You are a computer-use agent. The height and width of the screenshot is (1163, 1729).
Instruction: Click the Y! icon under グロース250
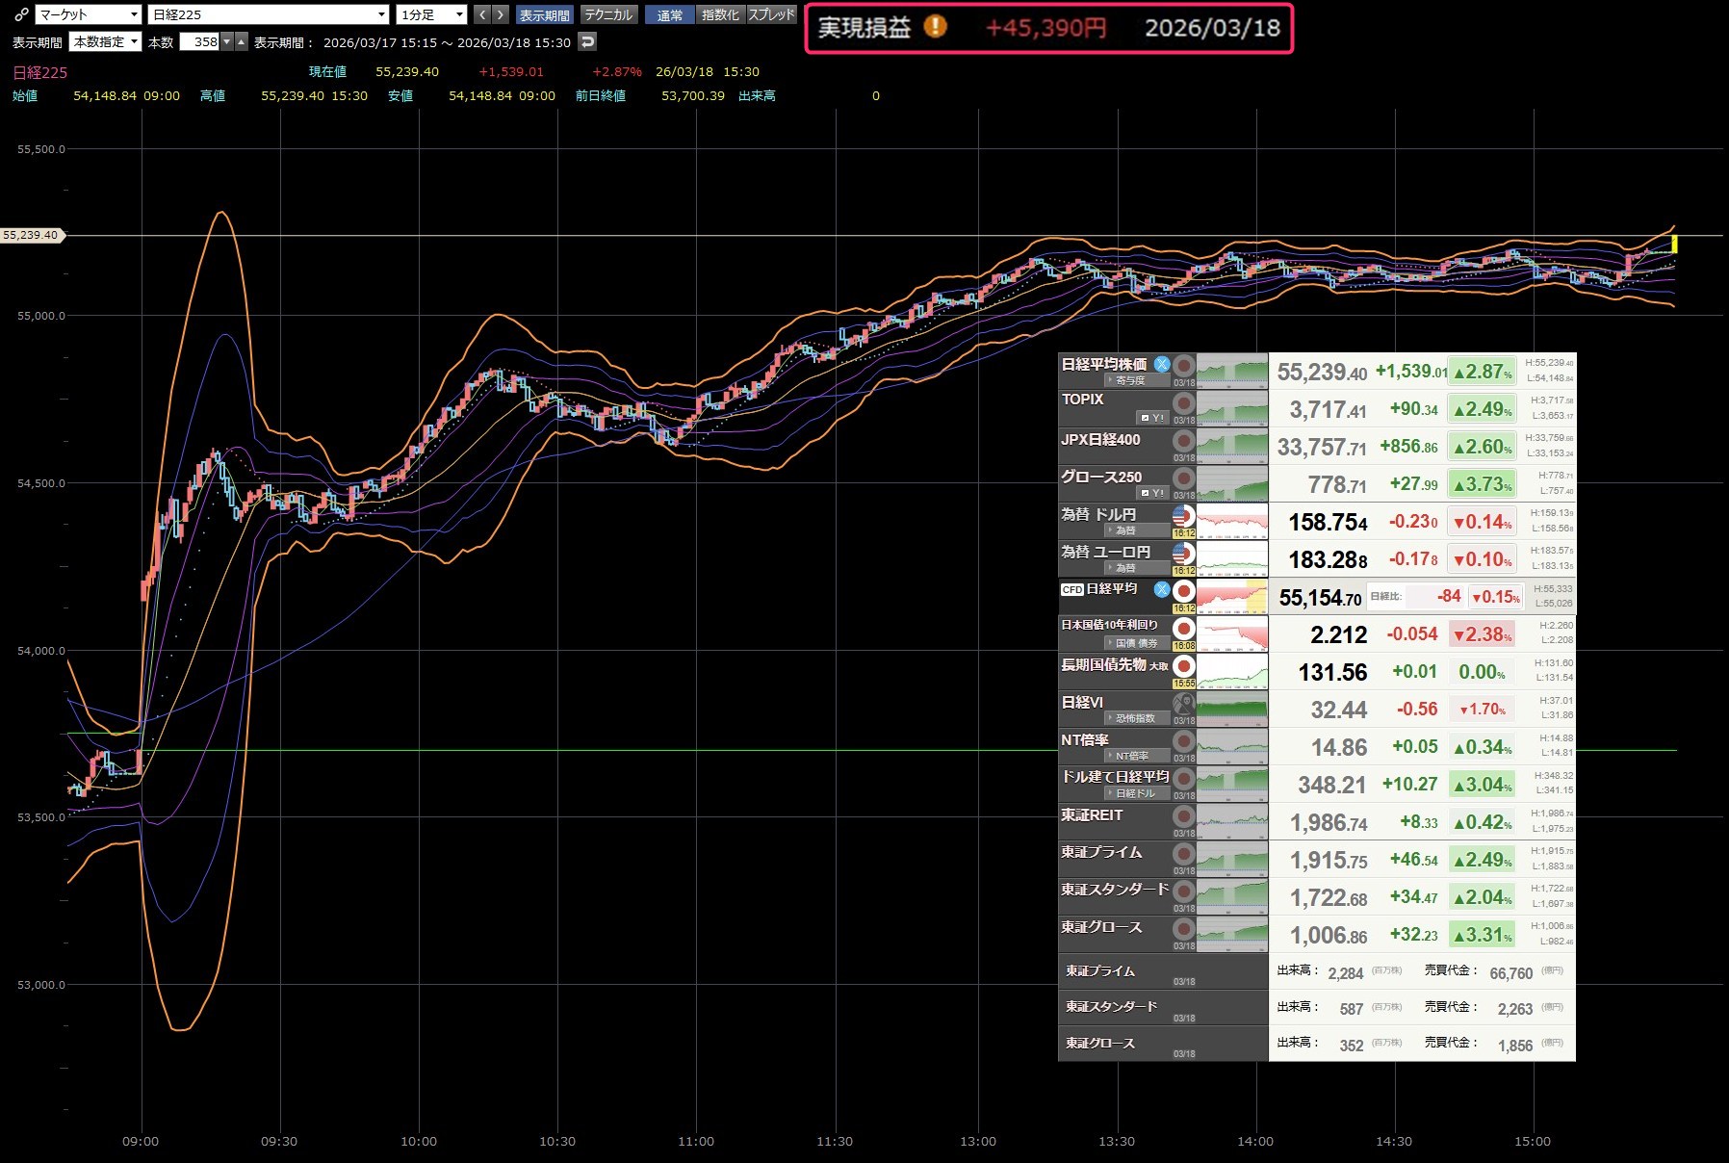[x=1152, y=493]
